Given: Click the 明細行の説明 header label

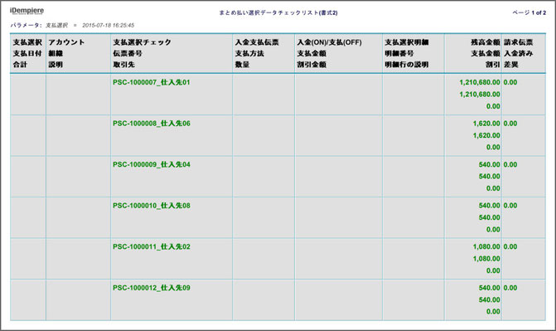Looking at the screenshot, I should [x=407, y=65].
